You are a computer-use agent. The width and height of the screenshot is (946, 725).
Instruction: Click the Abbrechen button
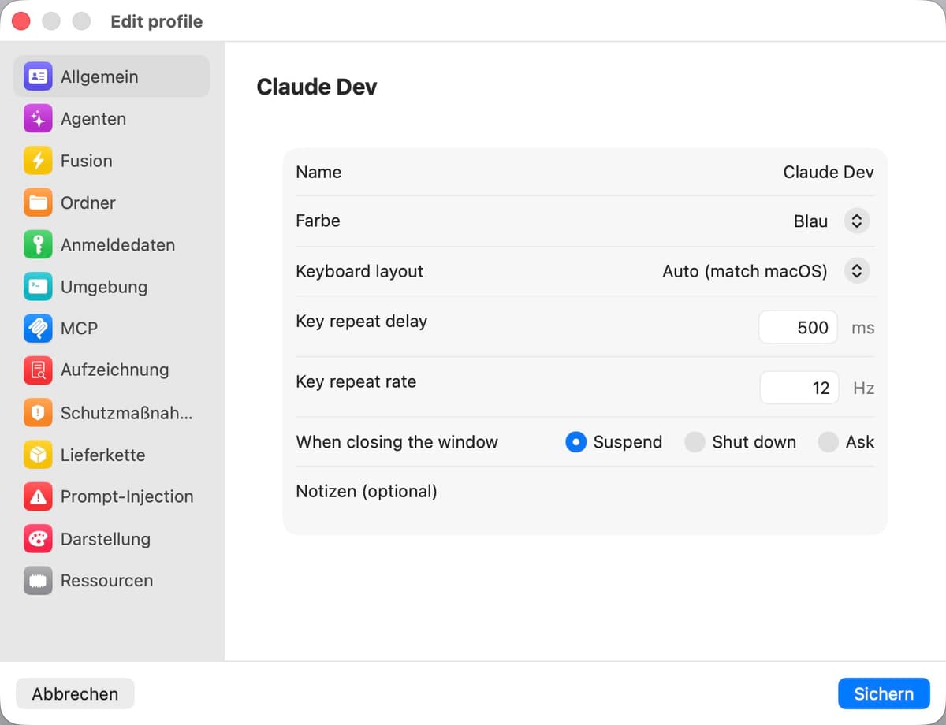(75, 694)
